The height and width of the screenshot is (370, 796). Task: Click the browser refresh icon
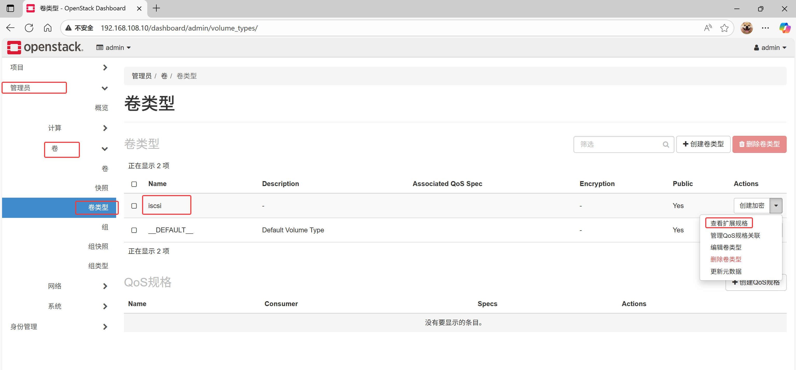tap(29, 28)
